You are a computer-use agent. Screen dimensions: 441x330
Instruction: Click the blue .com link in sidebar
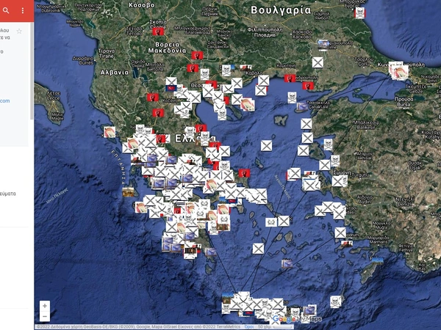point(5,100)
